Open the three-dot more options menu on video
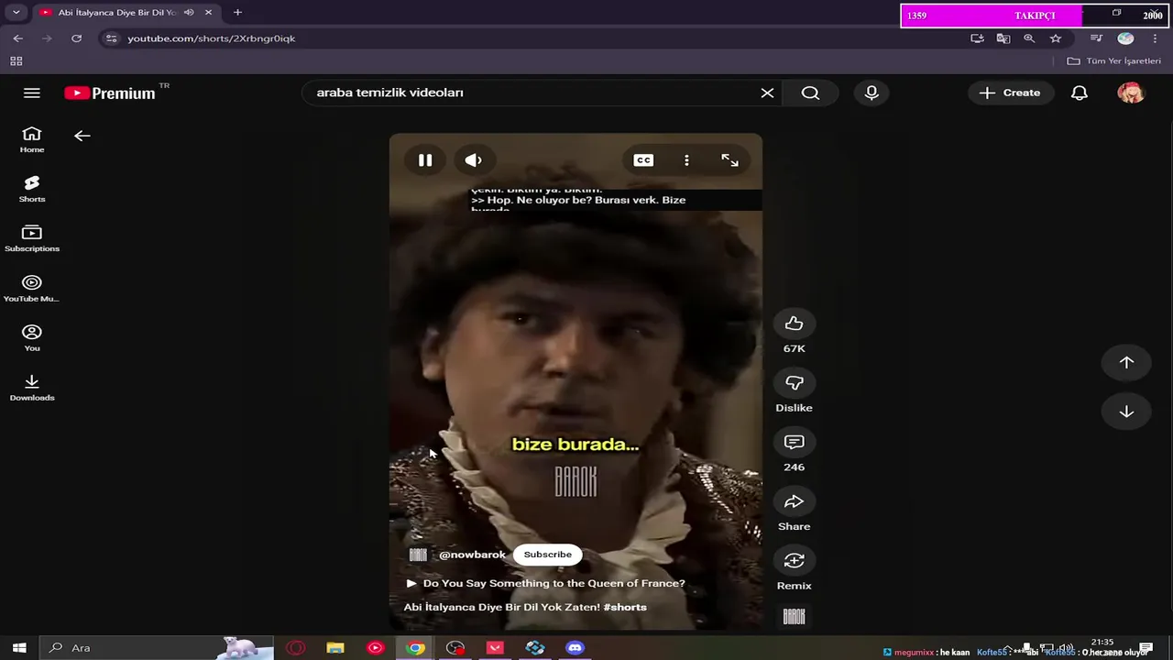Screen dimensions: 1173x660 [x=686, y=160]
